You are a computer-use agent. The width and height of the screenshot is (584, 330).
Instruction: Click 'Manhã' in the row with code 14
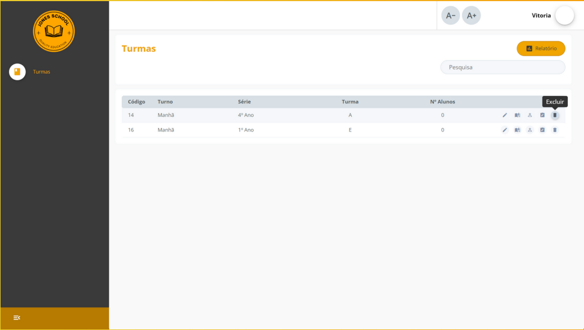(166, 116)
